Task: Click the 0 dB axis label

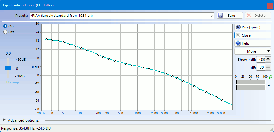Action: tap(35, 67)
